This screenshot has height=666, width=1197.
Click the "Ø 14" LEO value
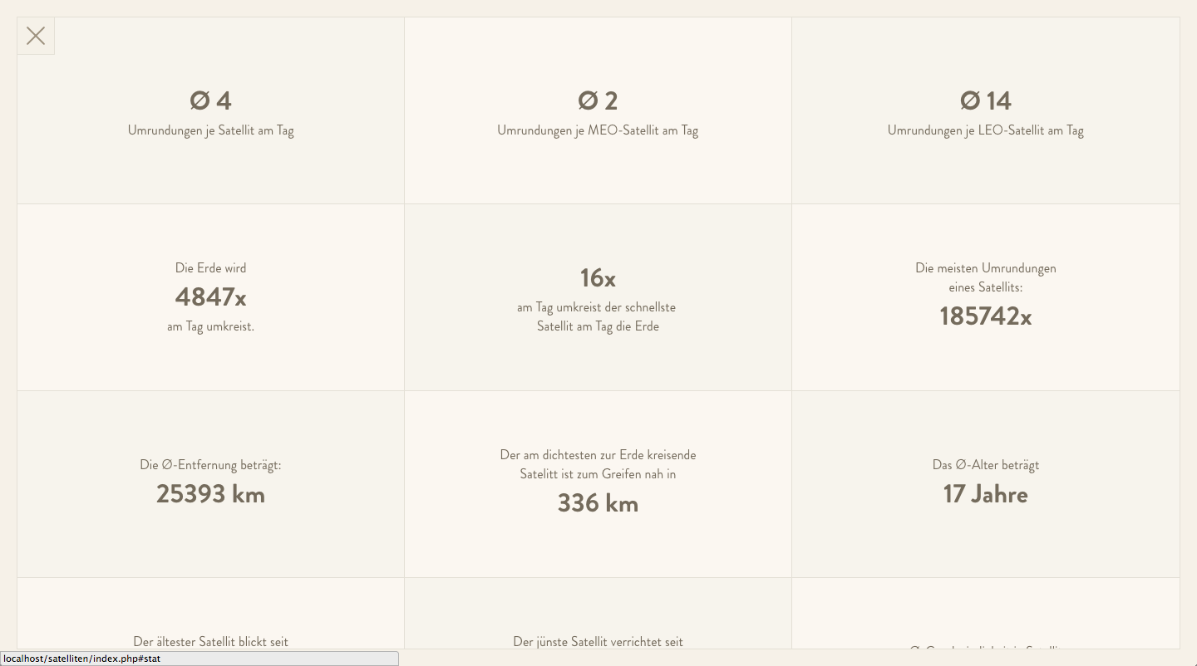(x=986, y=100)
